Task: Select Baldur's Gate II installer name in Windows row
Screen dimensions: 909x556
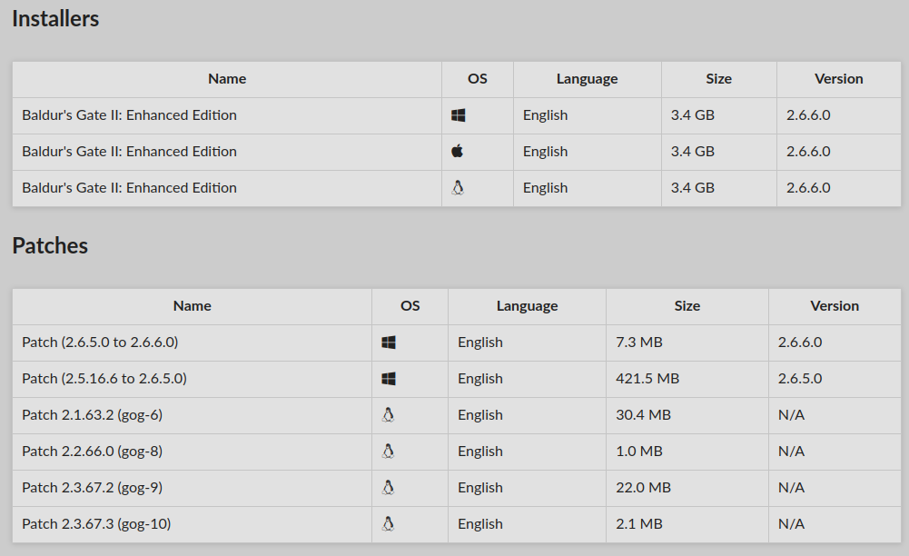Action: [129, 115]
